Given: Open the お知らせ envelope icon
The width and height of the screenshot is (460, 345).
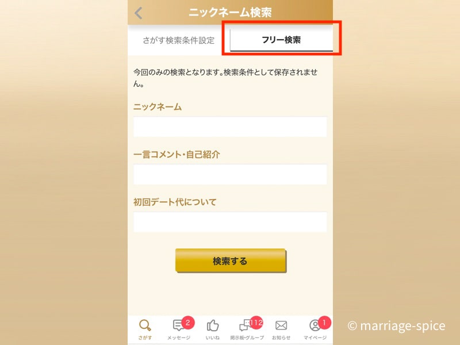Looking at the screenshot, I should pos(281,325).
